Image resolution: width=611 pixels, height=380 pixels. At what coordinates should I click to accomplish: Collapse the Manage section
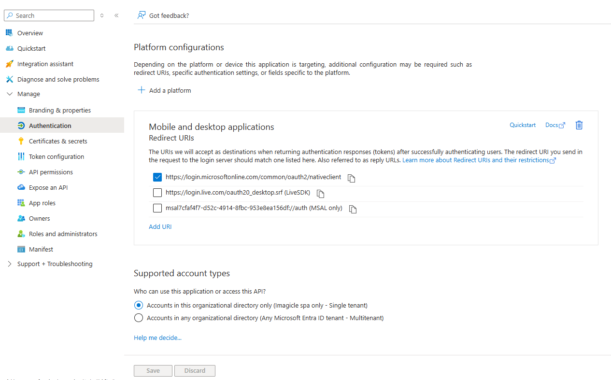10,94
